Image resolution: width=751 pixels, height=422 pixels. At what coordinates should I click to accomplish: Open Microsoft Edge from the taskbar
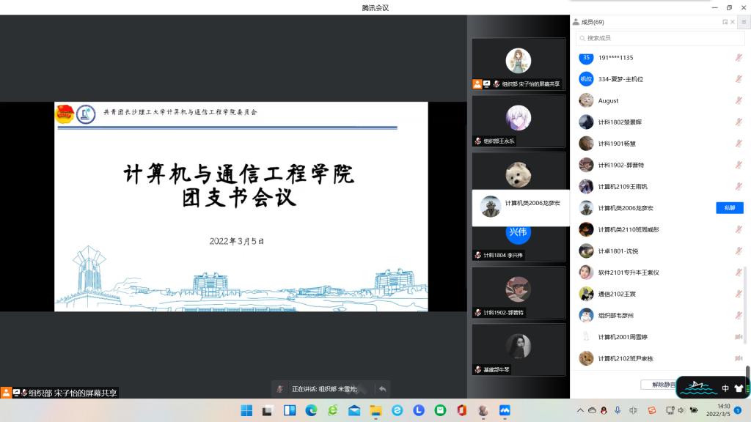click(x=311, y=410)
